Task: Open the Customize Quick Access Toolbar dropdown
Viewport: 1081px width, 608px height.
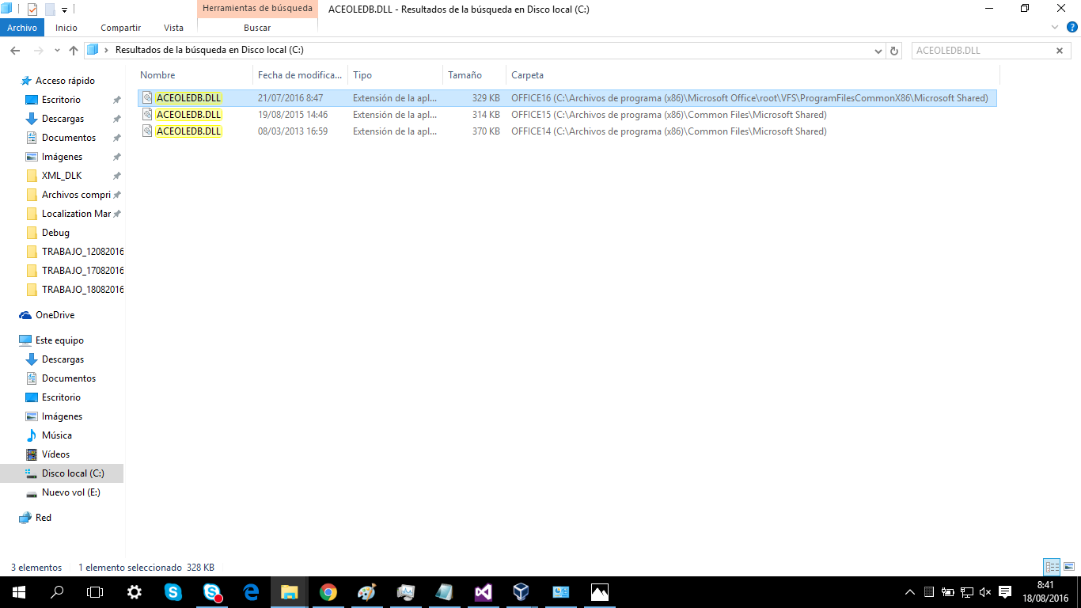Action: (65, 10)
